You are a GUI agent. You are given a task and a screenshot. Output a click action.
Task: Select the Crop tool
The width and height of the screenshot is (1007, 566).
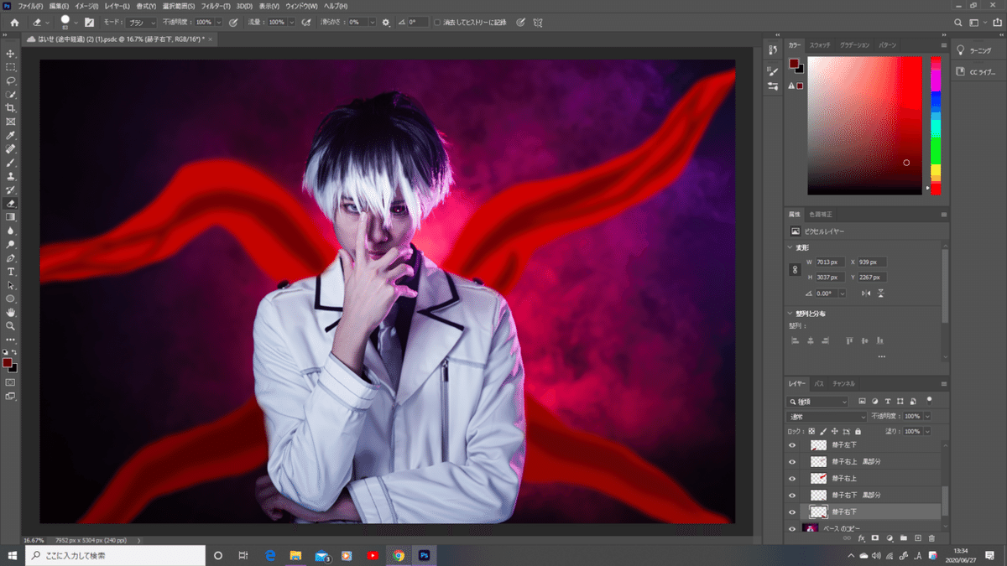click(11, 108)
